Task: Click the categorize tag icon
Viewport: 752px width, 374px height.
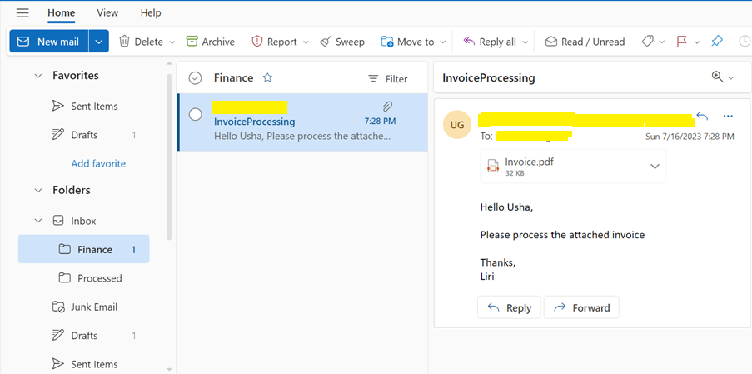Action: point(647,42)
